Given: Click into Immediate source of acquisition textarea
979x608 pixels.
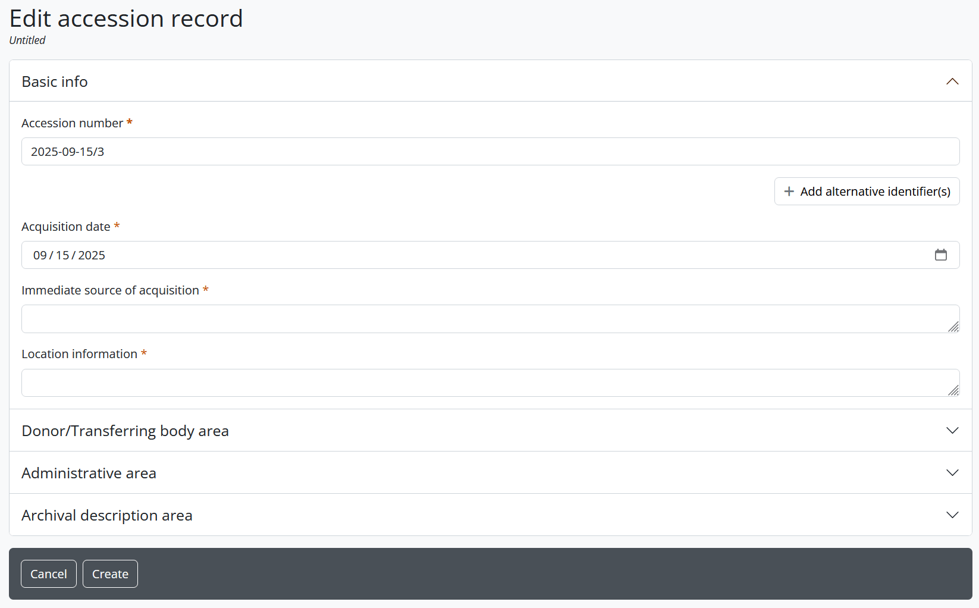Looking at the screenshot, I should (476, 319).
